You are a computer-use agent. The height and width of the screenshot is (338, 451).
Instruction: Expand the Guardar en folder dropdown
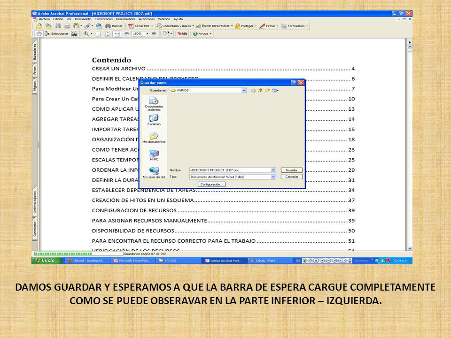point(244,91)
